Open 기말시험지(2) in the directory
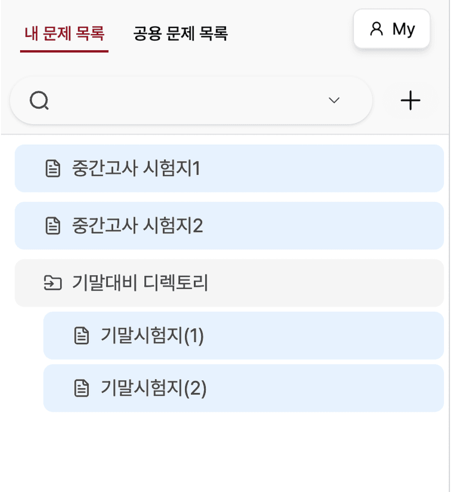The image size is (451, 492). (244, 388)
